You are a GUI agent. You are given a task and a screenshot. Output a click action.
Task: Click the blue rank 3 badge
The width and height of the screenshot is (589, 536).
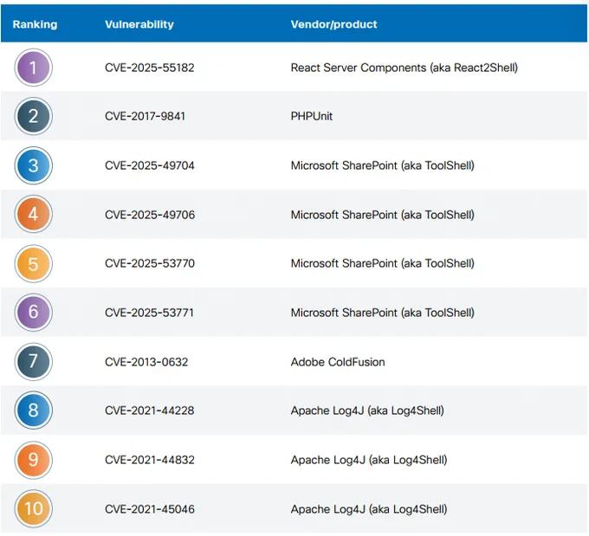[34, 165]
